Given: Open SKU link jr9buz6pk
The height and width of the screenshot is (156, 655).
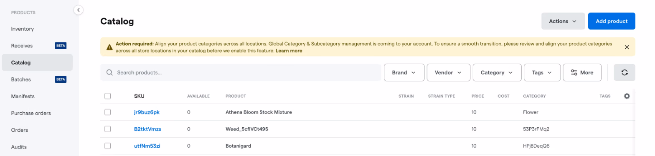Looking at the screenshot, I should [147, 112].
